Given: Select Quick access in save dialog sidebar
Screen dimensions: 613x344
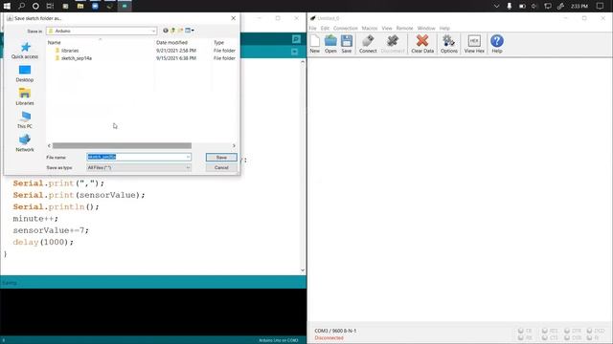Looking at the screenshot, I should pyautogui.click(x=25, y=51).
